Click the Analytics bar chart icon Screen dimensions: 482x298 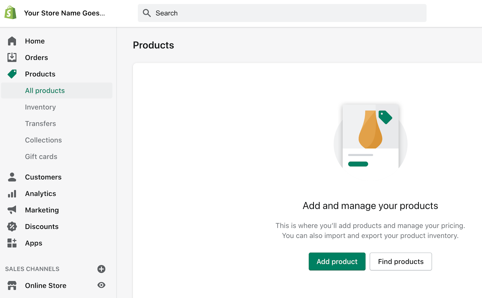(x=12, y=194)
